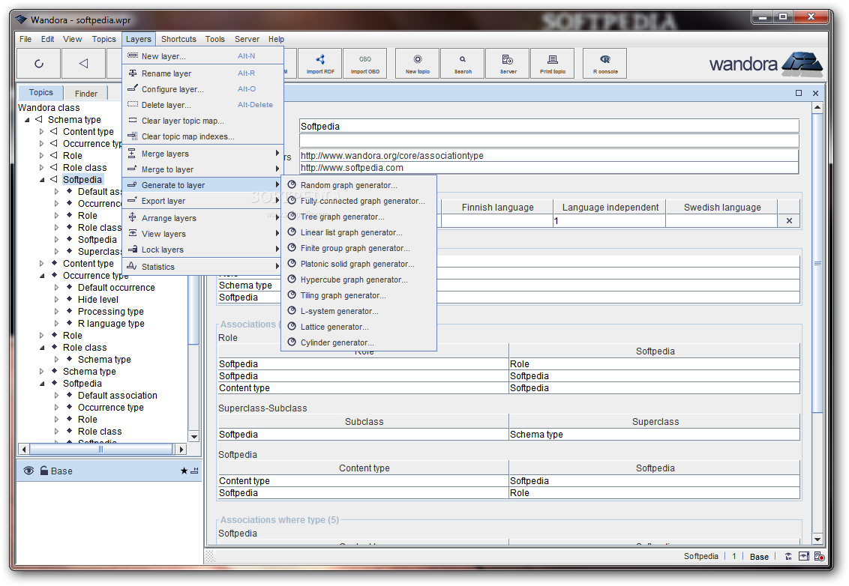The image size is (849, 586).
Task: Click Print topic toolbar icon
Action: point(552,63)
